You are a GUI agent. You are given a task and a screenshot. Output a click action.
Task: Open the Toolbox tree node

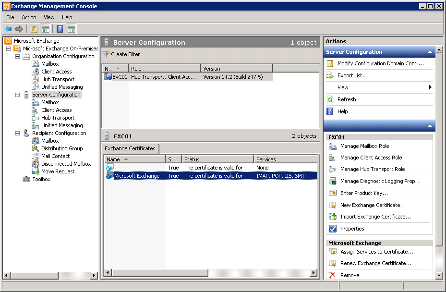[x=42, y=179]
